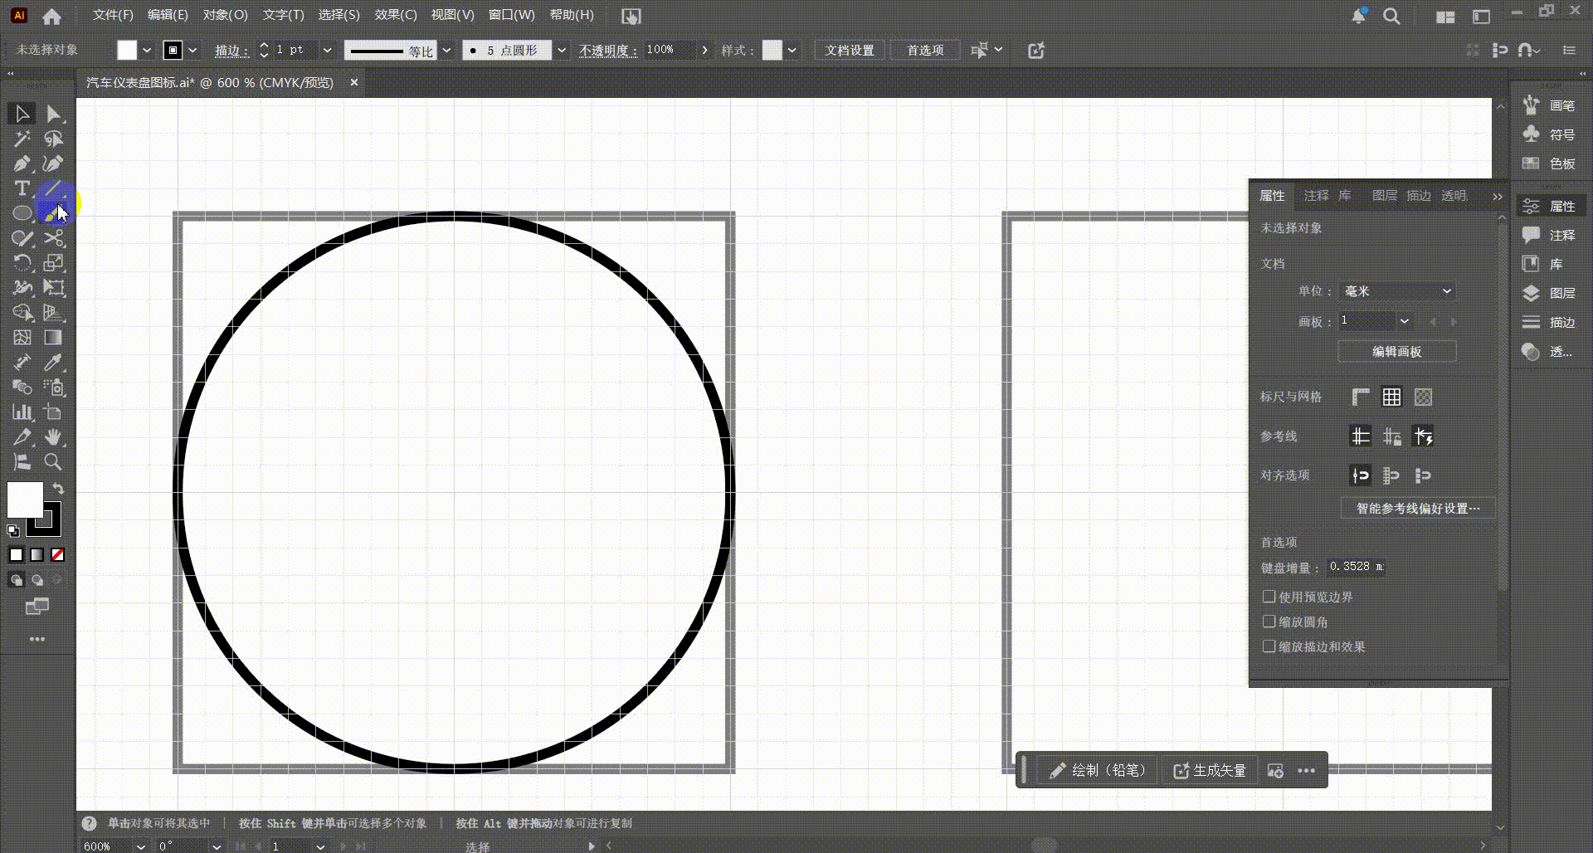The image size is (1593, 853).
Task: Open the 文件(F) menu
Action: [x=113, y=15]
